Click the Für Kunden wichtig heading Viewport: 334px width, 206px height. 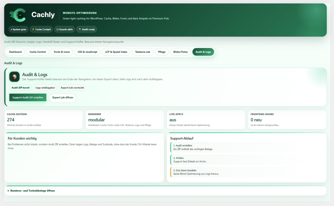pos(22,138)
